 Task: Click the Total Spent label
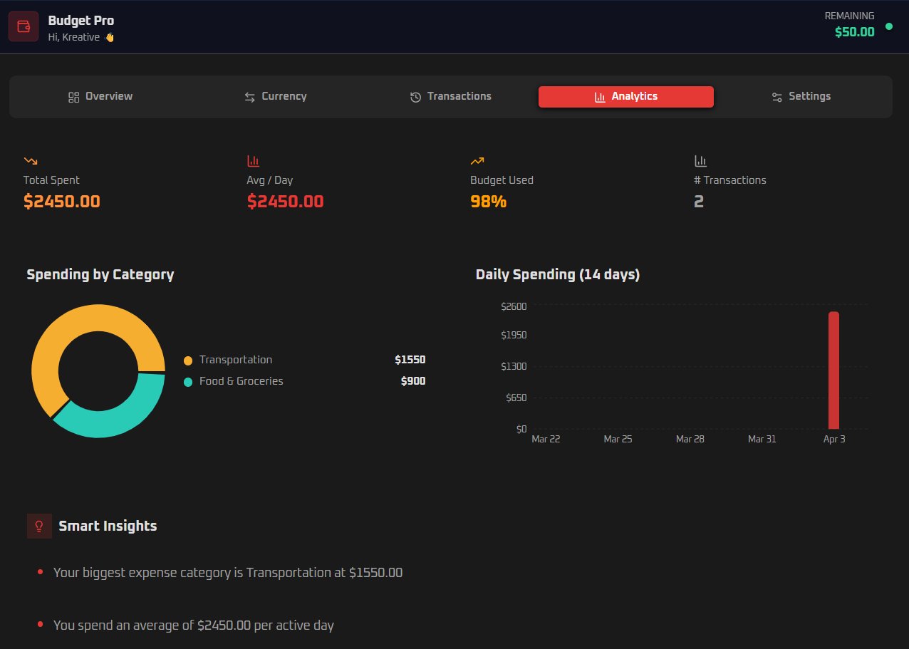click(51, 180)
